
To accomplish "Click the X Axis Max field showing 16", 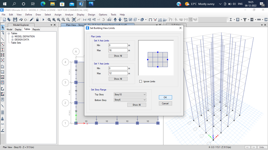I will coord(118,50).
